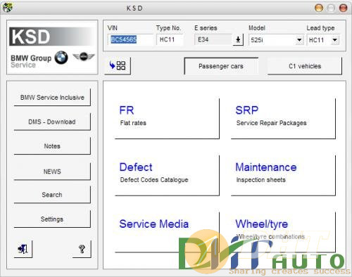
Task: Switch to C1 vehicles tab
Action: coord(305,66)
